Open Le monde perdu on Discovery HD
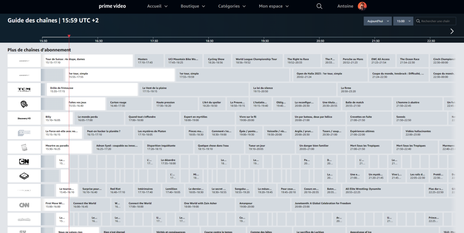Screen dimensions: 464x233 point(99,118)
